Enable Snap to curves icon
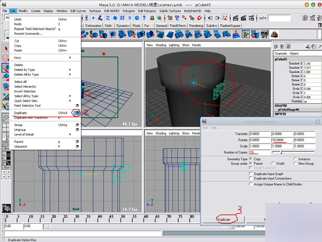Screen dimensions: 322x242 click(177, 18)
